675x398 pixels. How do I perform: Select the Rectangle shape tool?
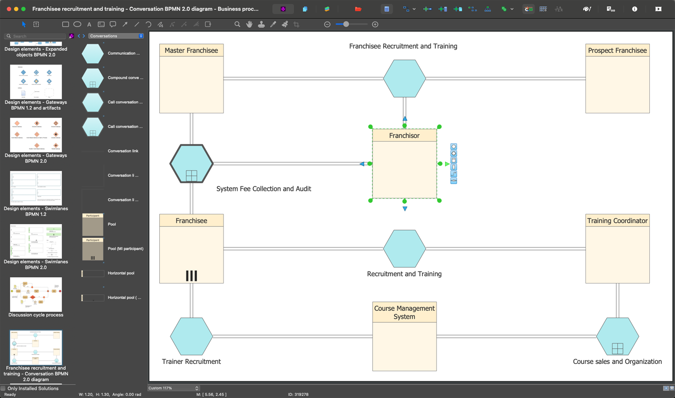coord(65,24)
